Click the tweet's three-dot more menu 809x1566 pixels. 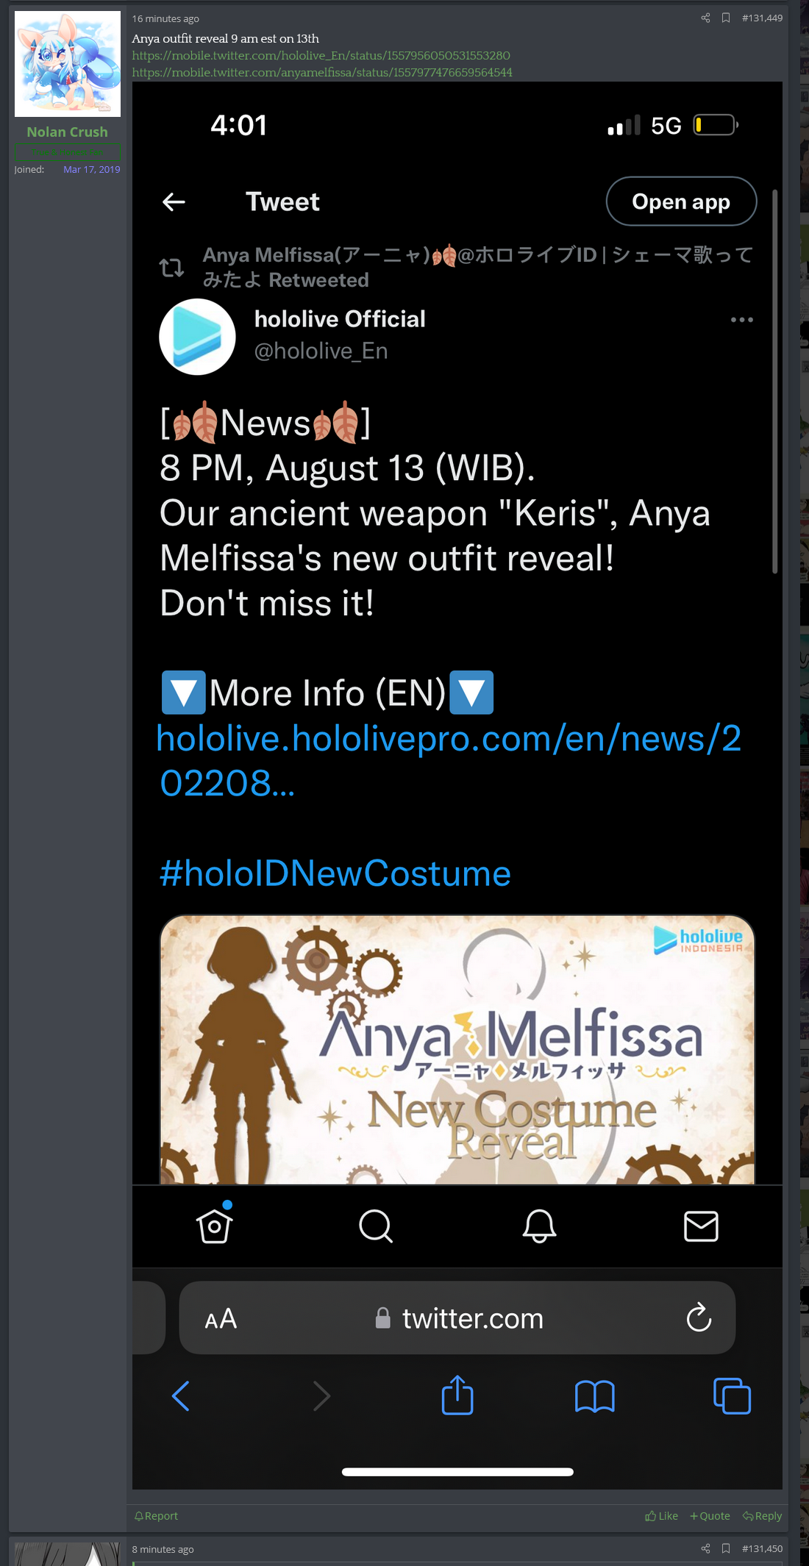pos(741,320)
